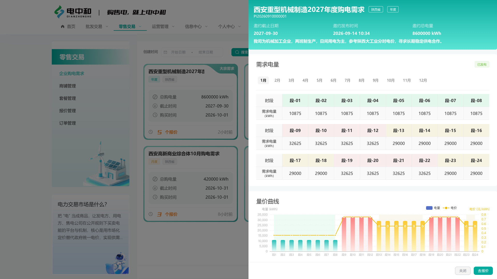
Task: Click the 段12 bar in the chart
Action: pyautogui.click(x=370, y=234)
